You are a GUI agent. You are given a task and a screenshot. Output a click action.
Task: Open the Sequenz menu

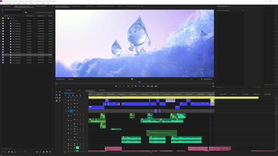click(x=19, y=3)
